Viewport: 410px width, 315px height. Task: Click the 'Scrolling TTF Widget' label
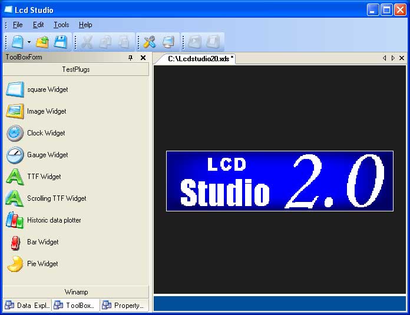point(57,198)
